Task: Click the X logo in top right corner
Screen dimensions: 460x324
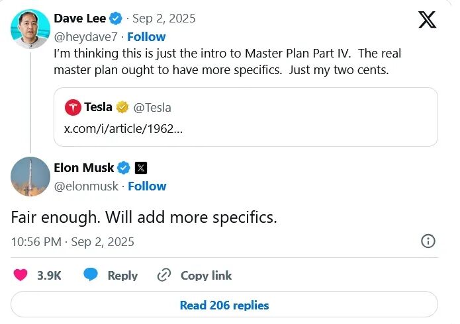Action: click(x=428, y=20)
